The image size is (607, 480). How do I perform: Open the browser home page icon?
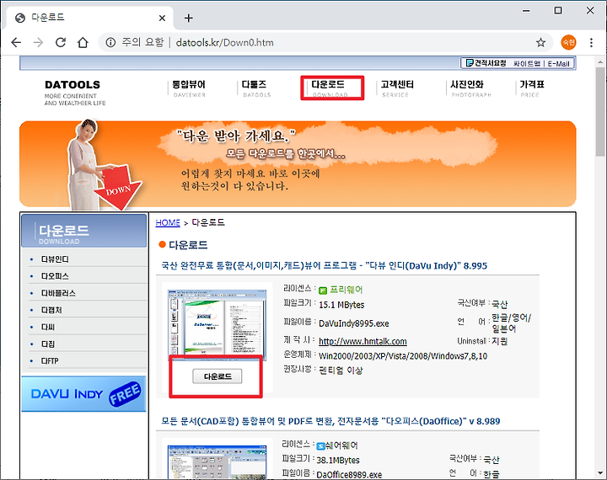tap(83, 42)
